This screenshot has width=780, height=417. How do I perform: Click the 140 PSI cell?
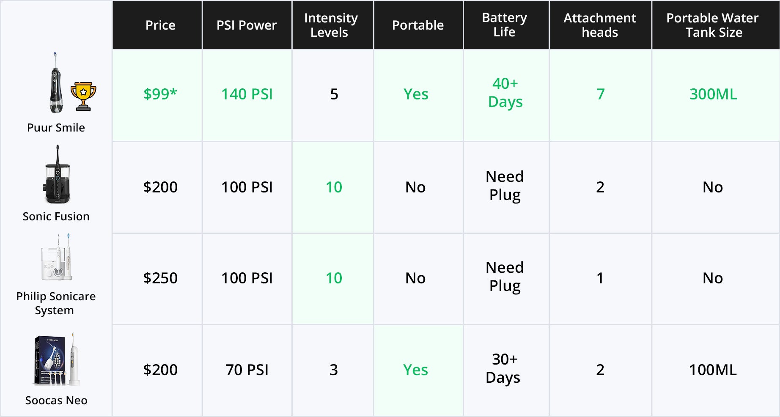tap(247, 94)
